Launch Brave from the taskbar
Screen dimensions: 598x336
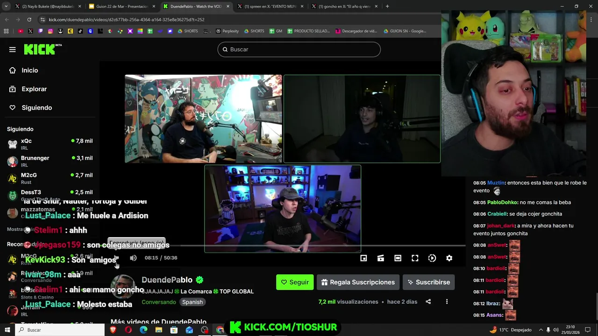(x=113, y=330)
